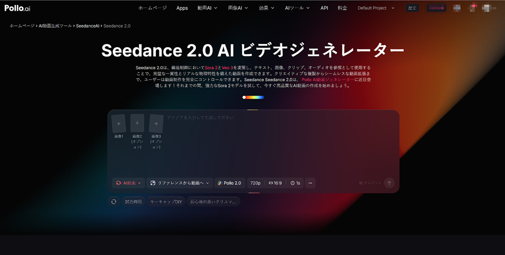Click the SeedanceAI breadcrumb link
Screen dimensions: 505x255
coord(88,26)
